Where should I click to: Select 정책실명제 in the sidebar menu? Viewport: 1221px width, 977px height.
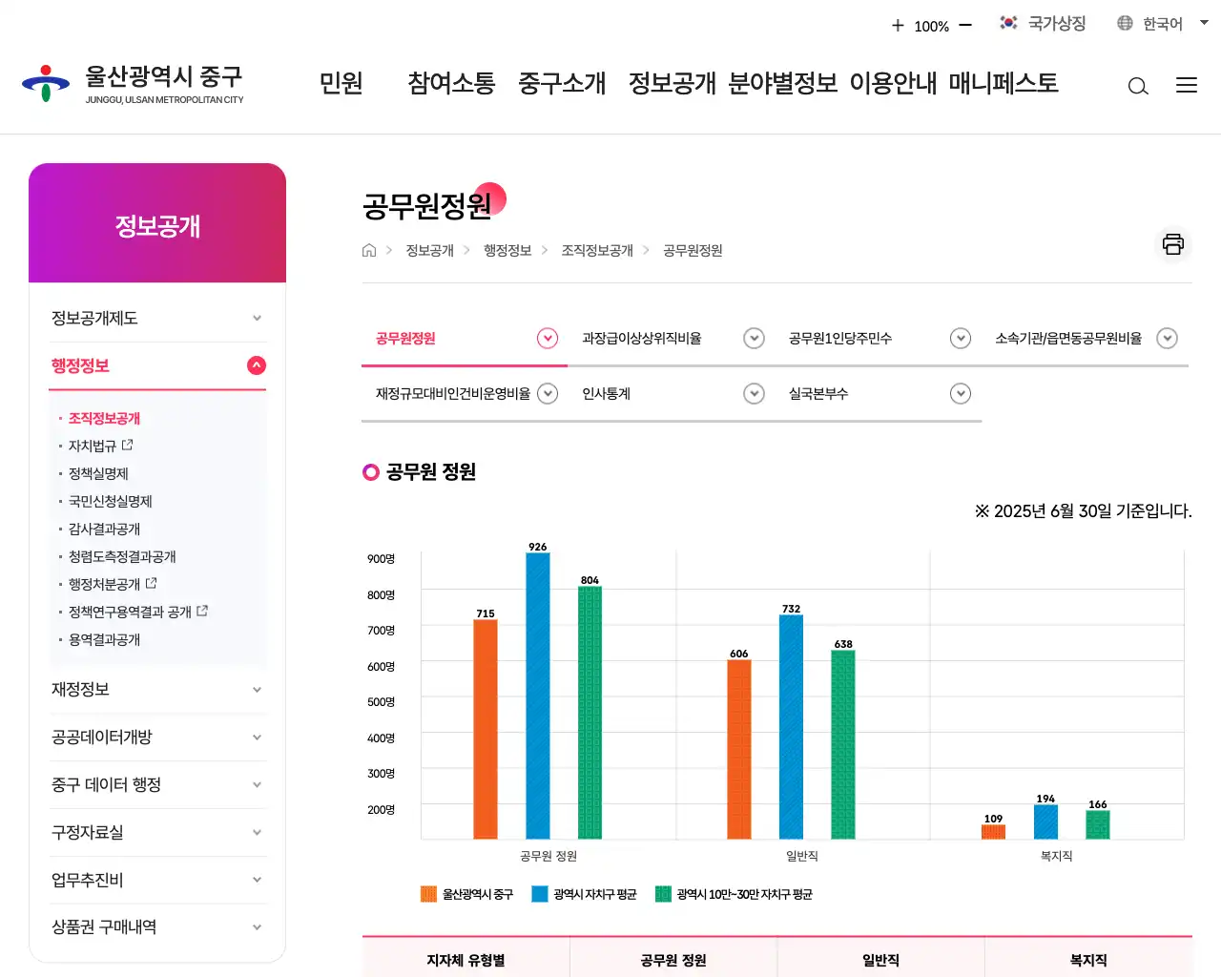coord(98,473)
